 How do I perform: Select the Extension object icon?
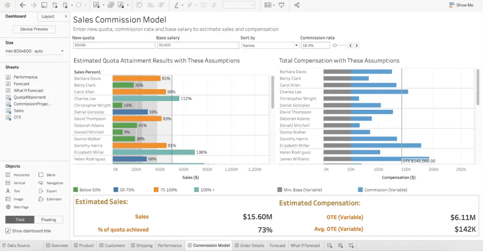41,199
